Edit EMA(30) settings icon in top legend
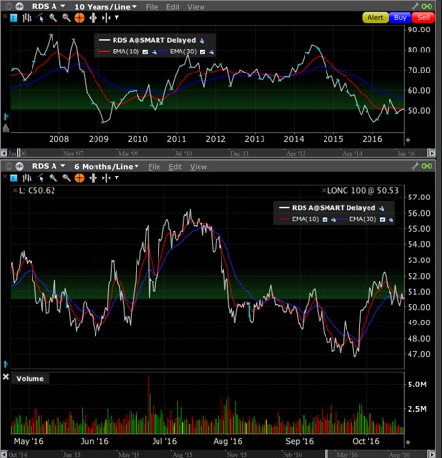Image resolution: width=442 pixels, height=458 pixels. tap(211, 52)
